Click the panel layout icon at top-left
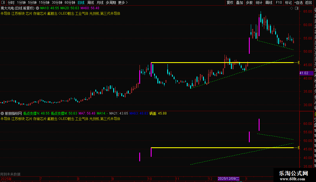Viewport: 316px width, 182px height. [3, 3]
